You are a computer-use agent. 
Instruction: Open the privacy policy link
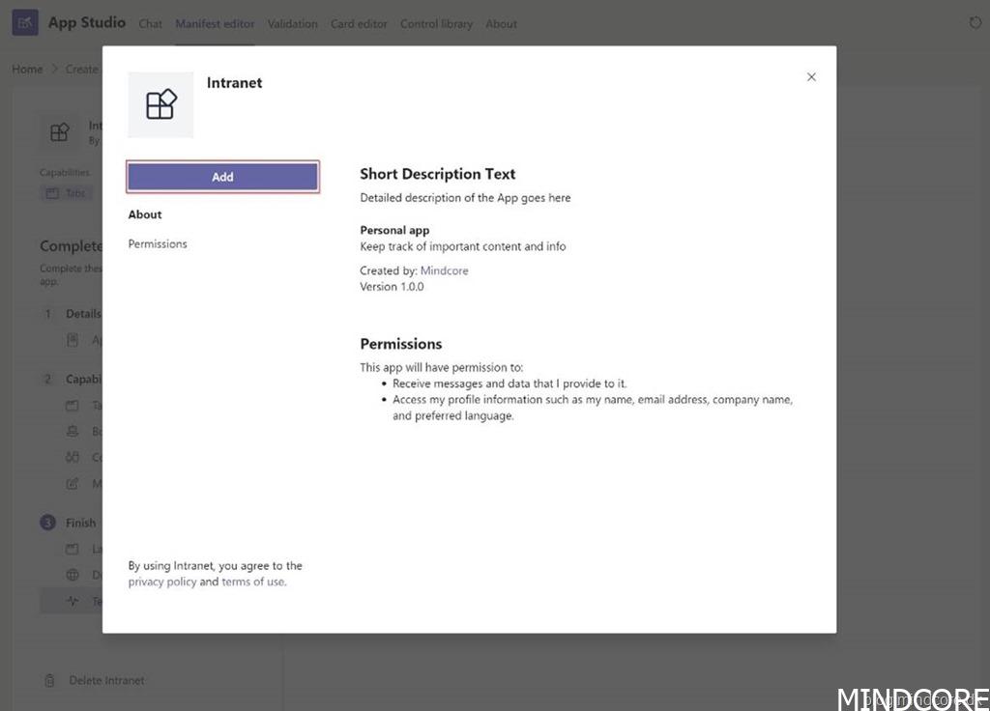tap(161, 582)
